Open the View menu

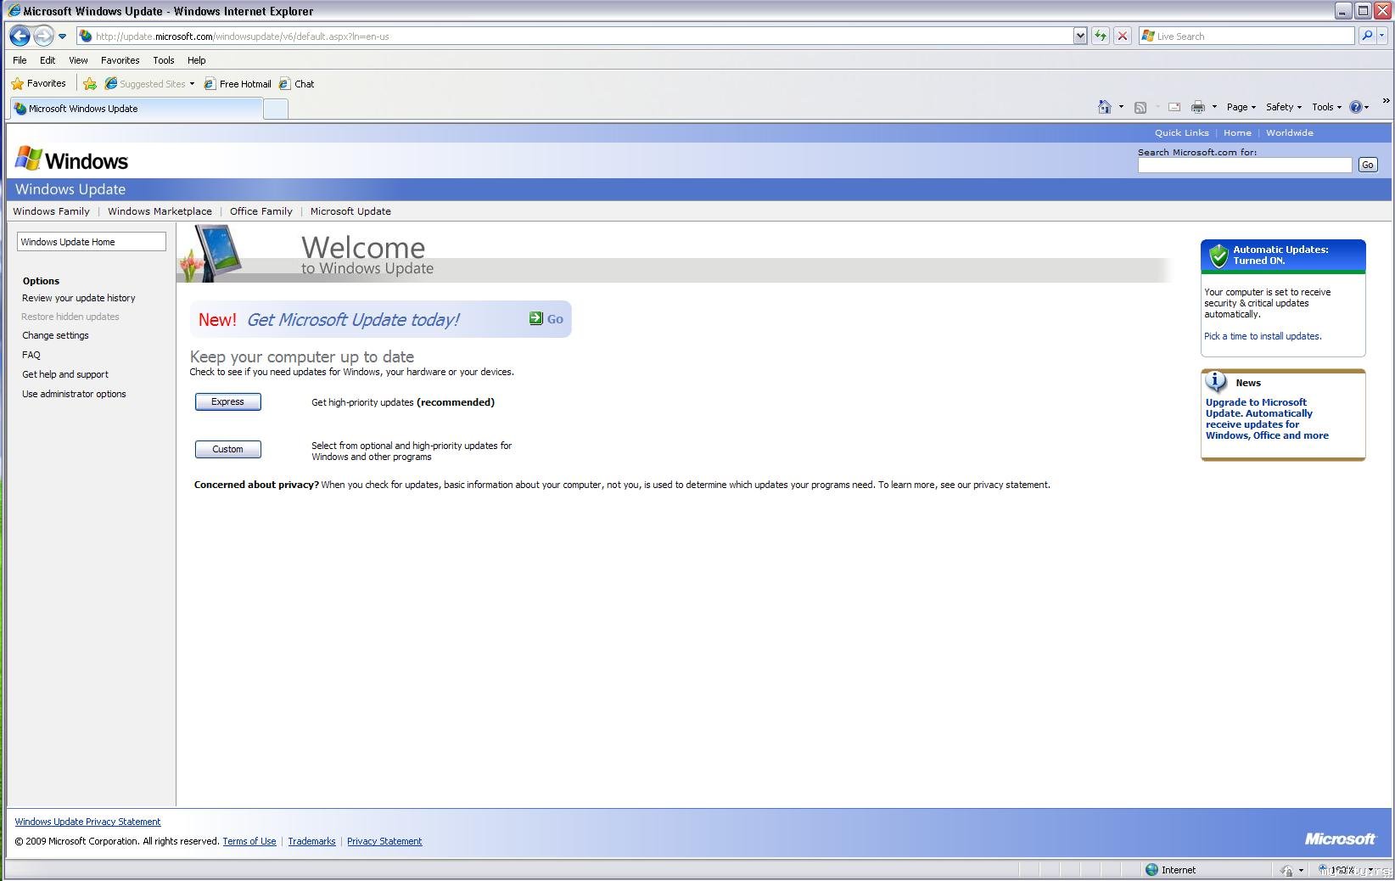coord(78,60)
